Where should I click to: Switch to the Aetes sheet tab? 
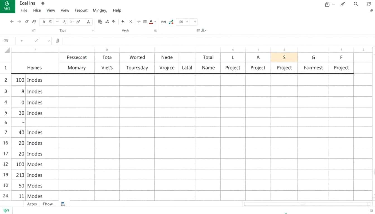[x=32, y=204]
